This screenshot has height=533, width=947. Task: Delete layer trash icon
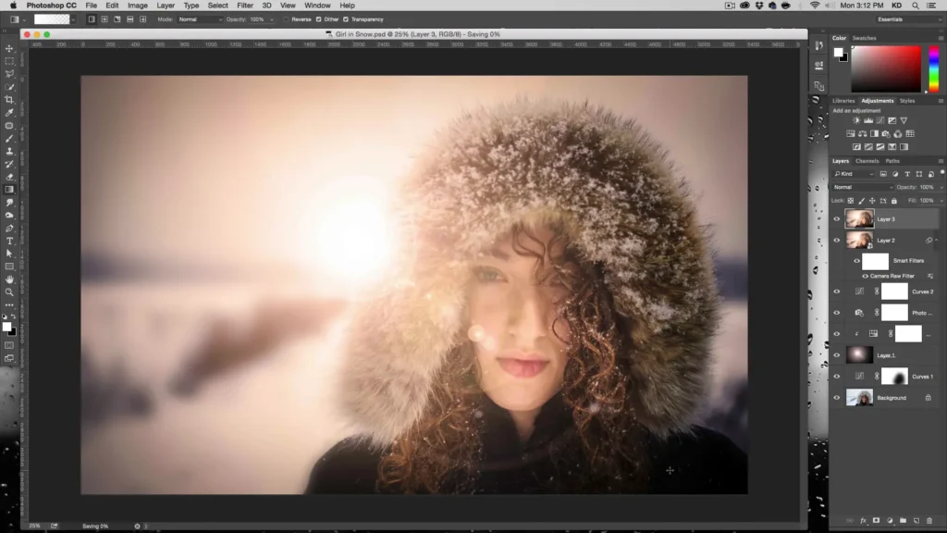929,520
